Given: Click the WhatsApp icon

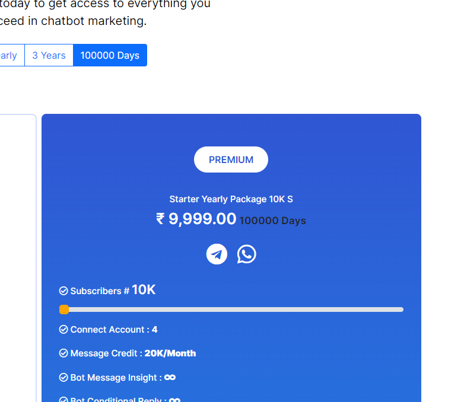Looking at the screenshot, I should click(246, 254).
